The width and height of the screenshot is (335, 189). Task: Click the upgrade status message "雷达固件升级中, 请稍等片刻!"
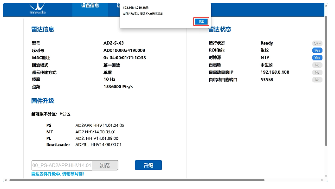coord(58,174)
